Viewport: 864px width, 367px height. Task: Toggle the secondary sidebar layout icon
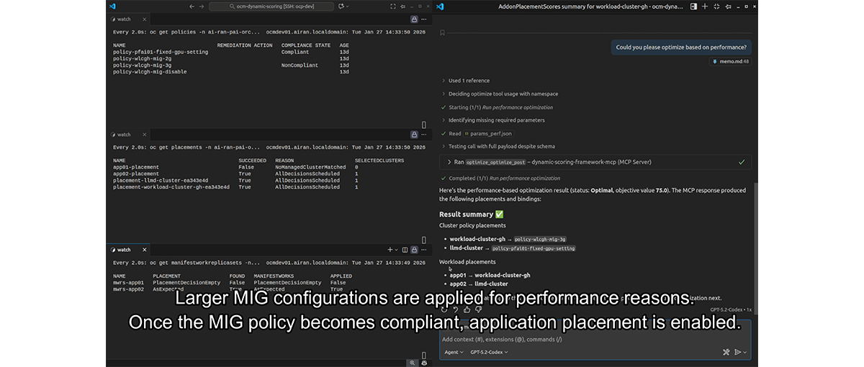pyautogui.click(x=693, y=6)
